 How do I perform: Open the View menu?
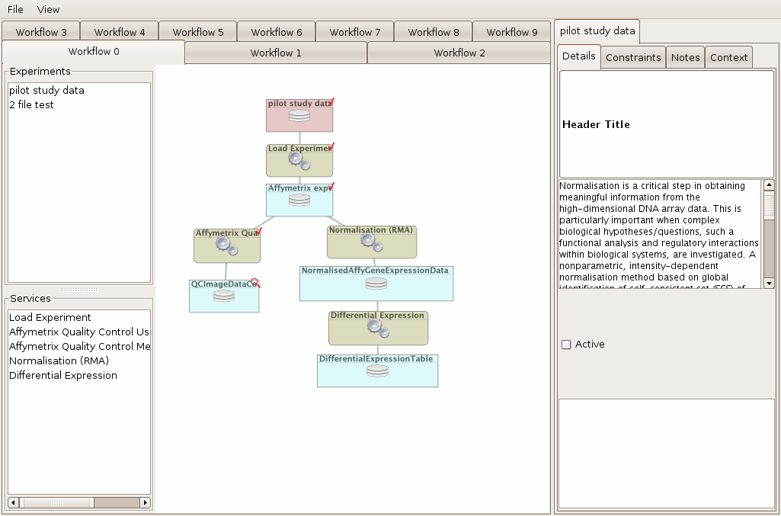coord(48,10)
